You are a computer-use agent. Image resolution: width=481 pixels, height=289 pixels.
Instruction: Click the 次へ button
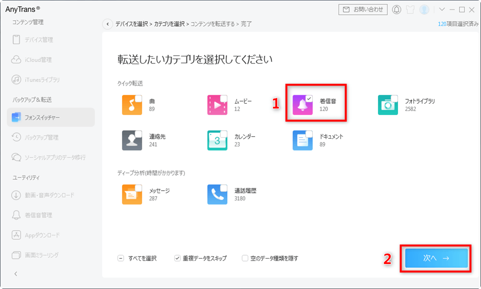(x=436, y=259)
